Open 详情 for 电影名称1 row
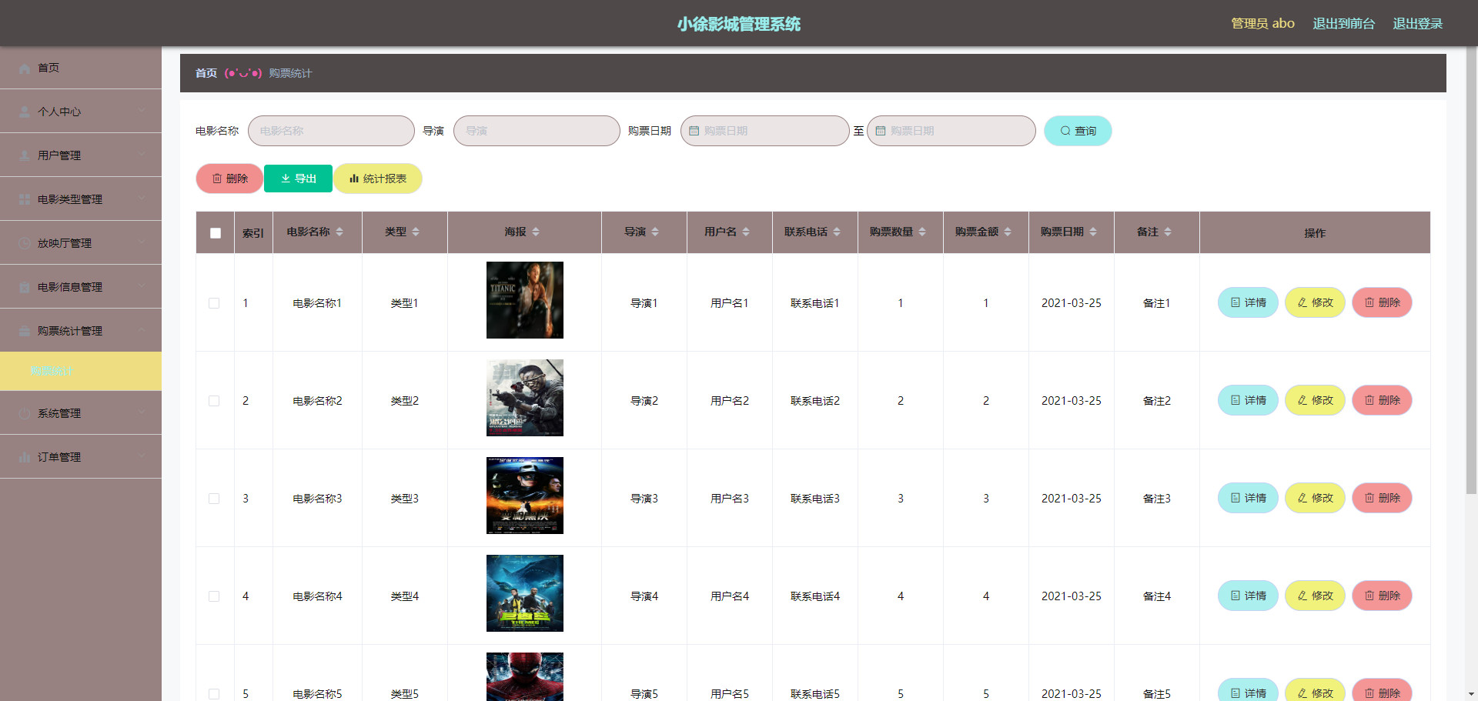Image resolution: width=1478 pixels, height=701 pixels. click(x=1248, y=302)
